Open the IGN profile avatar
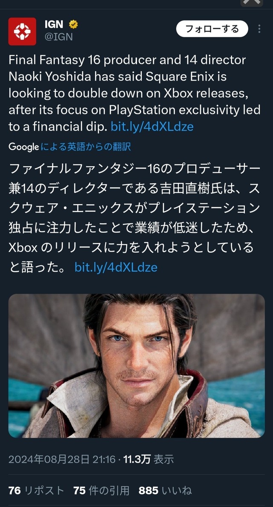This screenshot has width=273, height=507. pyautogui.click(x=22, y=31)
